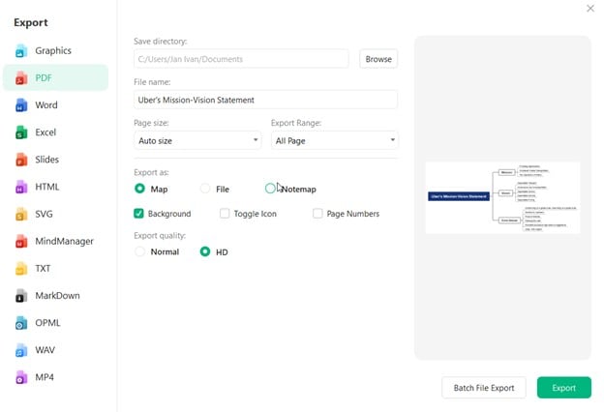Switch to Graphics export option
604x412 pixels.
click(53, 51)
